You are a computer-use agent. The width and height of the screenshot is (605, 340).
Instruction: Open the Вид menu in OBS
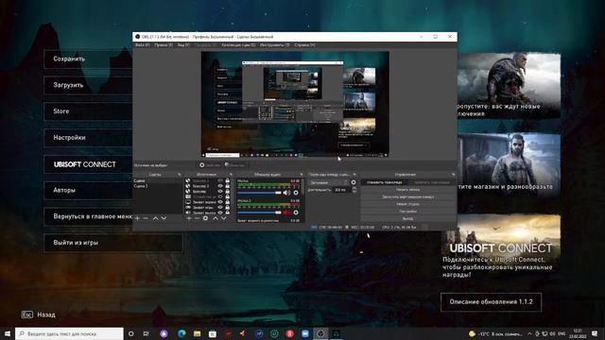[x=183, y=45]
